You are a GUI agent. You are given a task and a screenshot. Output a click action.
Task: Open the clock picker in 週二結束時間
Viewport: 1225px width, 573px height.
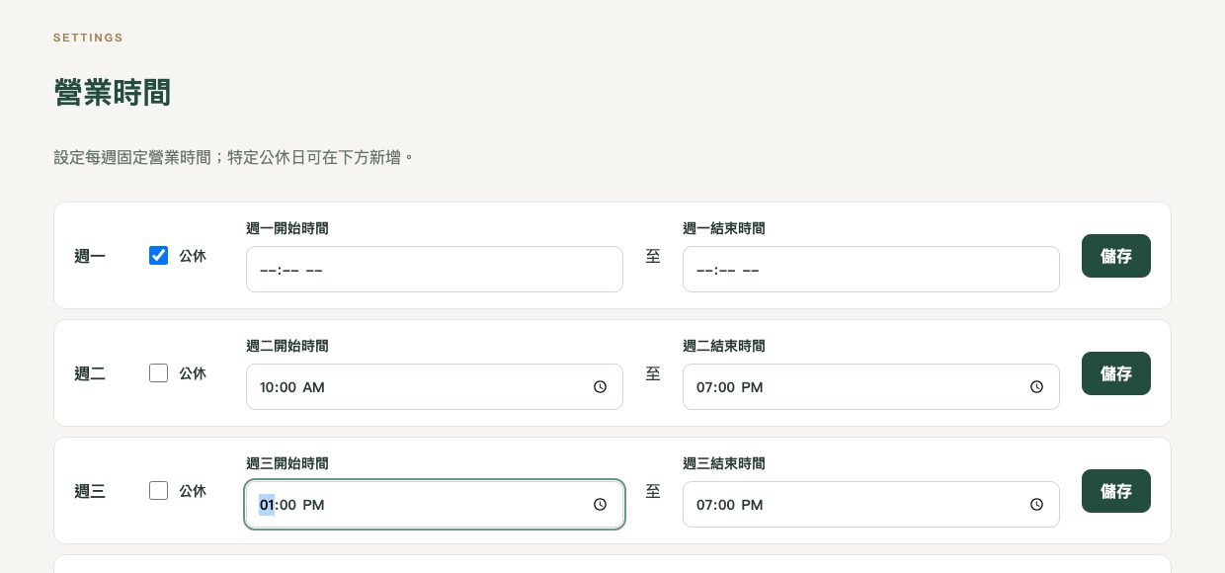(x=1036, y=387)
